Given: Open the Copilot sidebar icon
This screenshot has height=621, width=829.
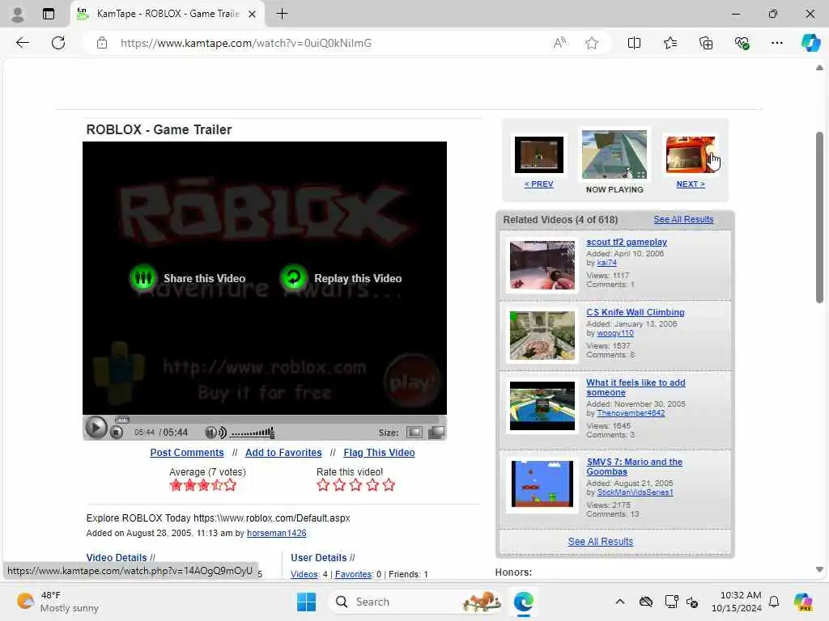Looking at the screenshot, I should click(x=810, y=43).
